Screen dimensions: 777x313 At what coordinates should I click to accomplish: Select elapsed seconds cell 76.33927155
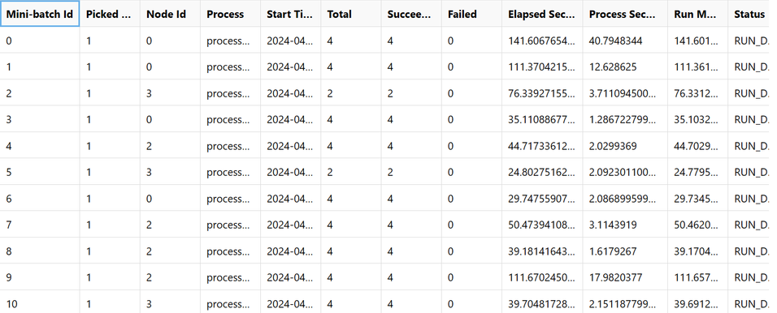(542, 93)
